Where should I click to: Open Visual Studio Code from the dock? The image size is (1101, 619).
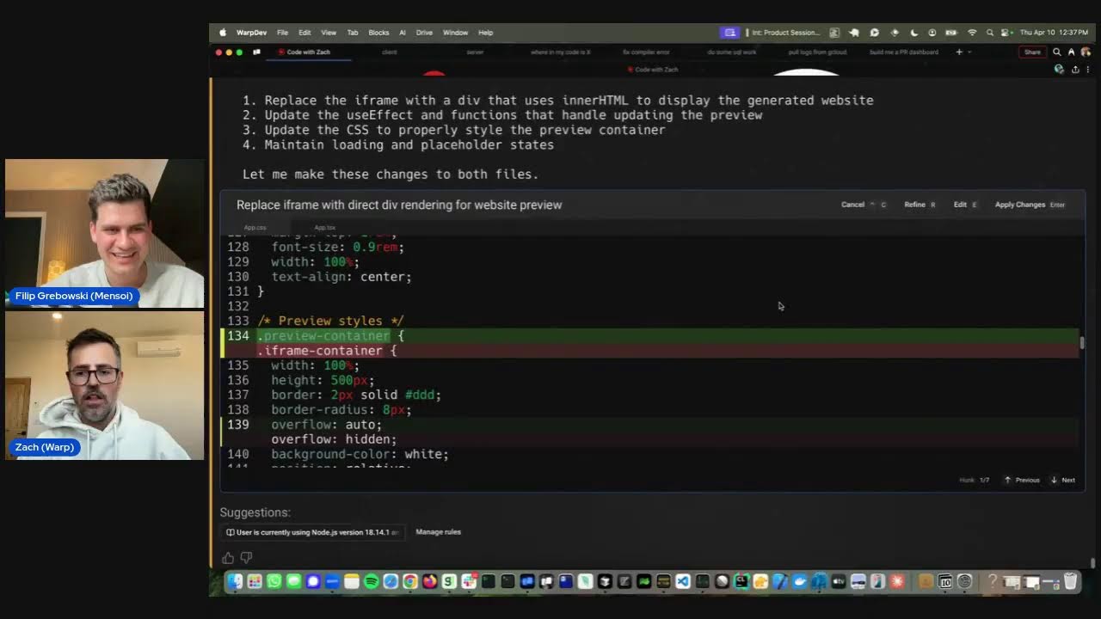(683, 582)
